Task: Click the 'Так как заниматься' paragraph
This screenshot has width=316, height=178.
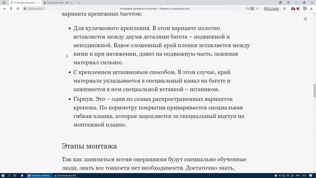Action: click(154, 164)
